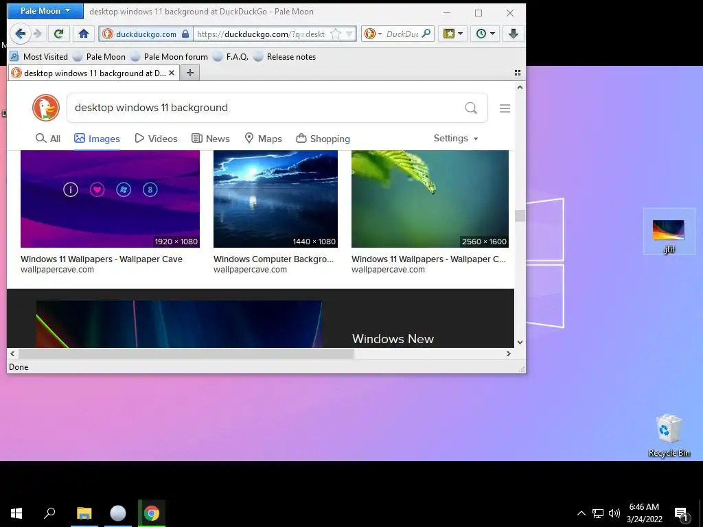Viewport: 703px width, 527px height.
Task: Select the Images results tab
Action: pos(97,139)
